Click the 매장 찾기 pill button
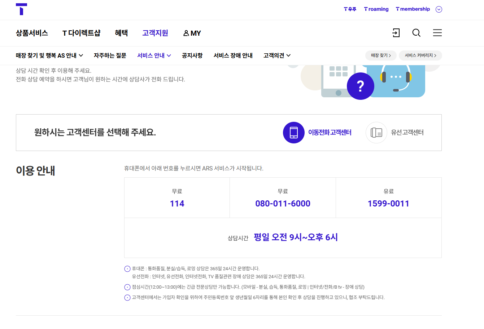Viewport: 484px width, 329px height. 381,55
